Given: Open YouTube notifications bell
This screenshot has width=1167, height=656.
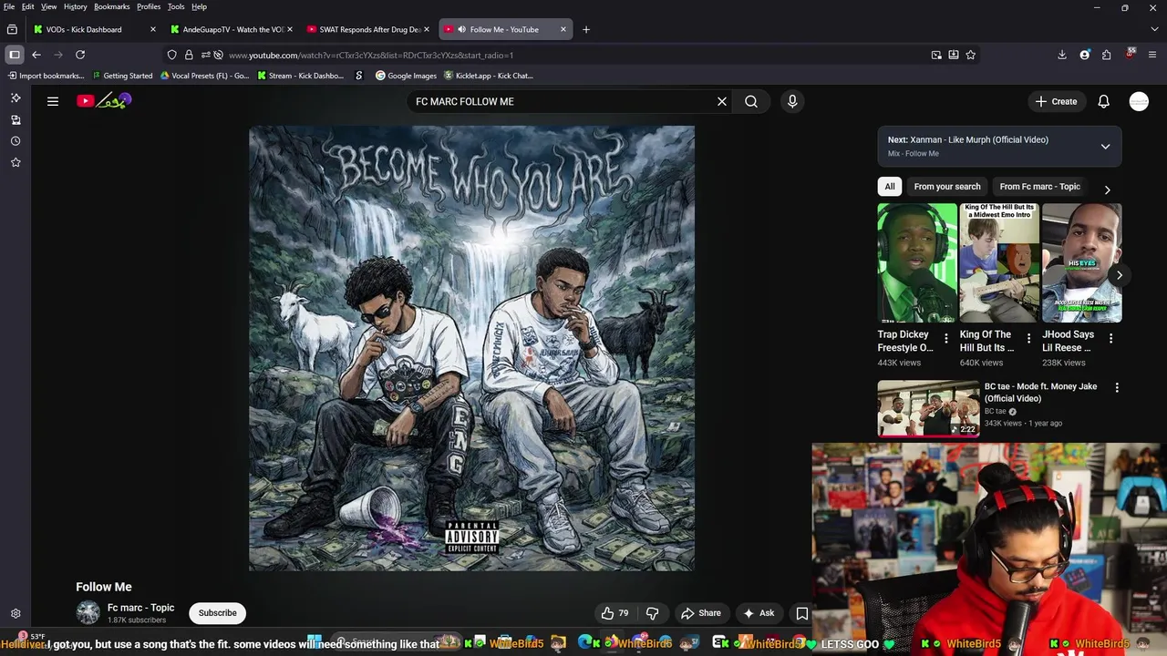Looking at the screenshot, I should (x=1103, y=101).
